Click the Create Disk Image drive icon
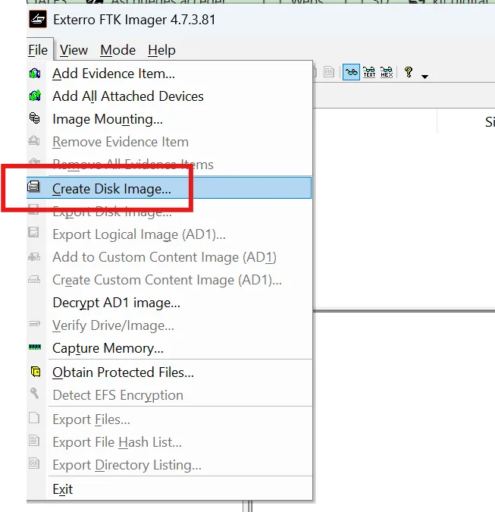The height and width of the screenshot is (512, 495). click(35, 188)
